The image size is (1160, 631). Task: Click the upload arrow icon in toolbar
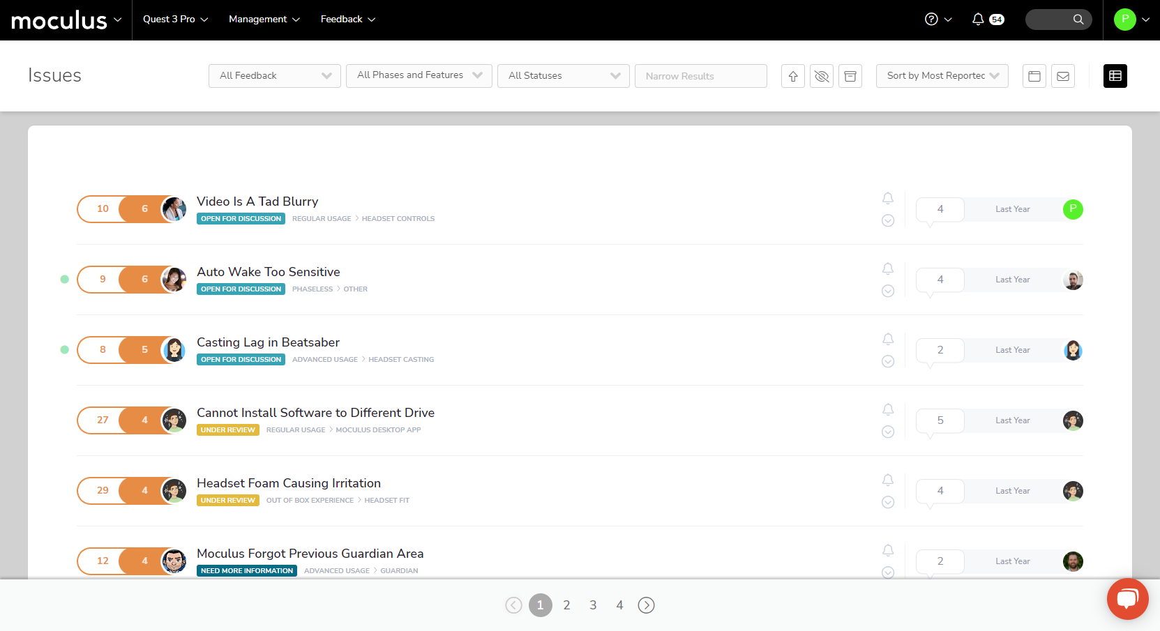pyautogui.click(x=793, y=76)
